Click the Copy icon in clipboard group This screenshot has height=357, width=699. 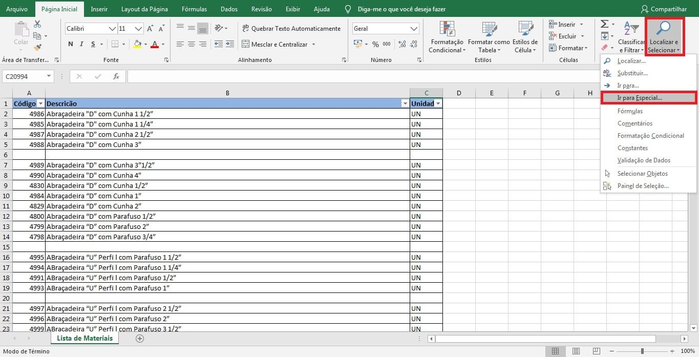[x=37, y=35]
